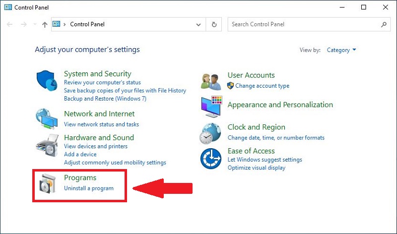Viewport: 397px width, 234px height.
Task: Click the System and Security shield icon
Action: (48, 81)
